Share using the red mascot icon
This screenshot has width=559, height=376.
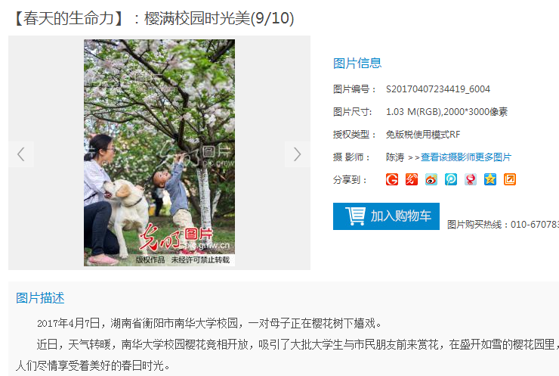point(470,179)
